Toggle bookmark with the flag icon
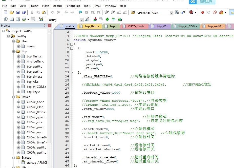234x168 pixels. [80, 12]
